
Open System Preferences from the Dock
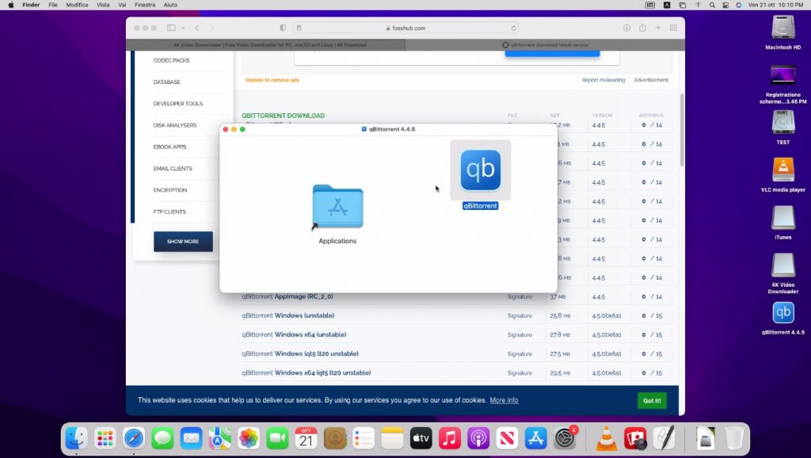pyautogui.click(x=565, y=437)
